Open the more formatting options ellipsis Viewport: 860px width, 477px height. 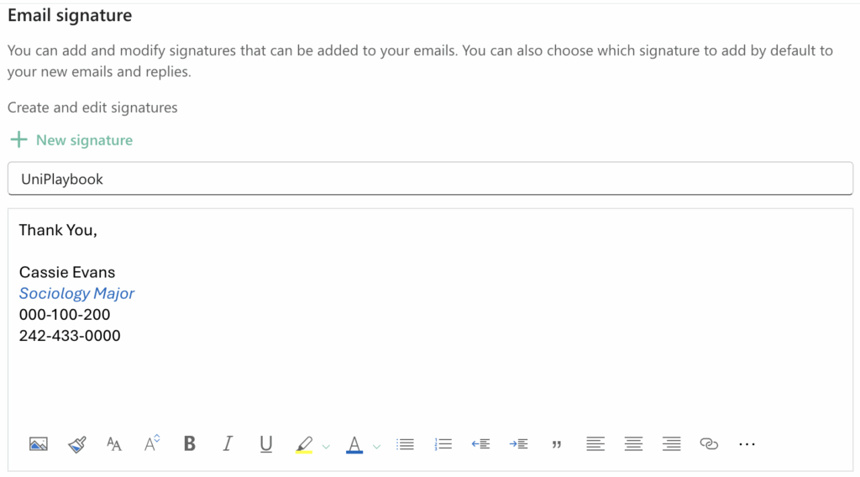tap(747, 444)
